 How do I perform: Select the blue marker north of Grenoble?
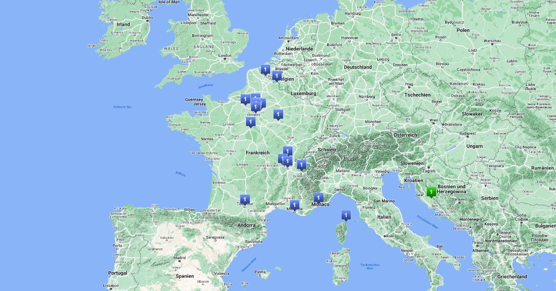click(x=301, y=165)
